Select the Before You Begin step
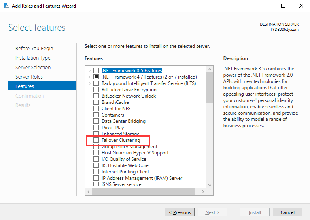 click(34, 48)
